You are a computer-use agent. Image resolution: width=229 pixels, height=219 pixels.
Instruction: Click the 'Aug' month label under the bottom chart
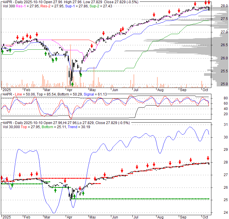(x=160, y=217)
